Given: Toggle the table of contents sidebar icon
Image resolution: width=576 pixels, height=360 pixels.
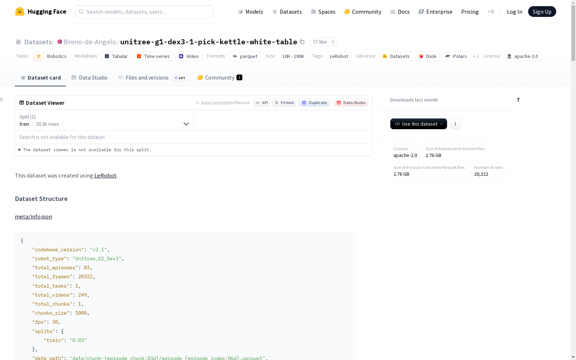Looking at the screenshot, I should tap(2, 99).
